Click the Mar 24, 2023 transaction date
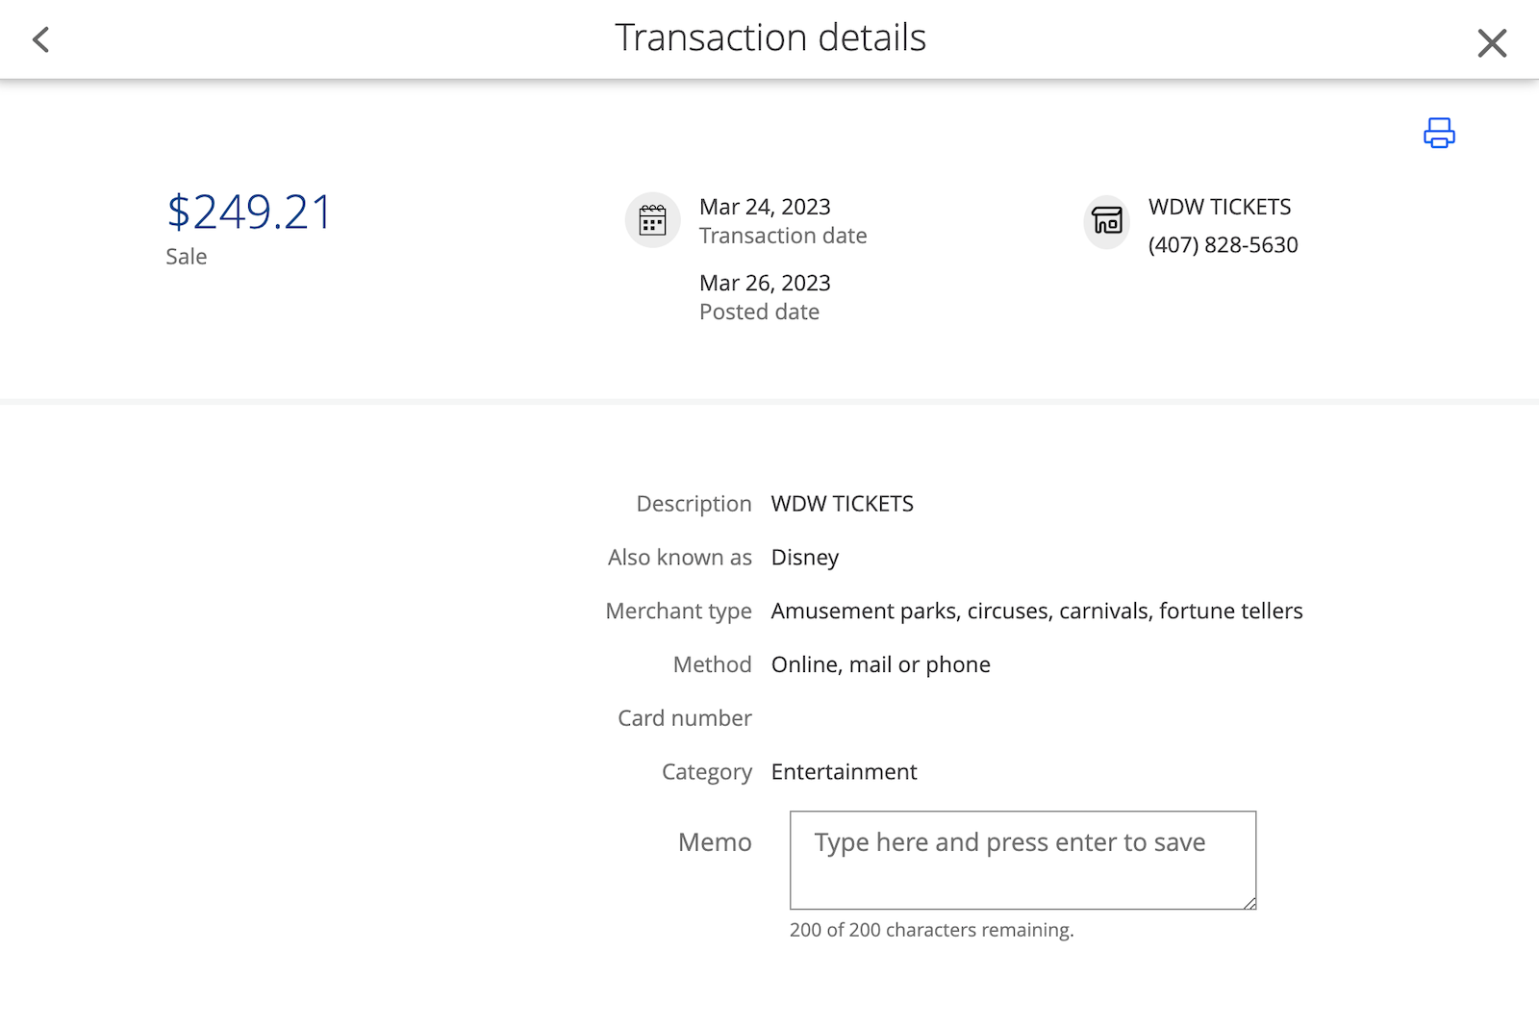 point(765,207)
